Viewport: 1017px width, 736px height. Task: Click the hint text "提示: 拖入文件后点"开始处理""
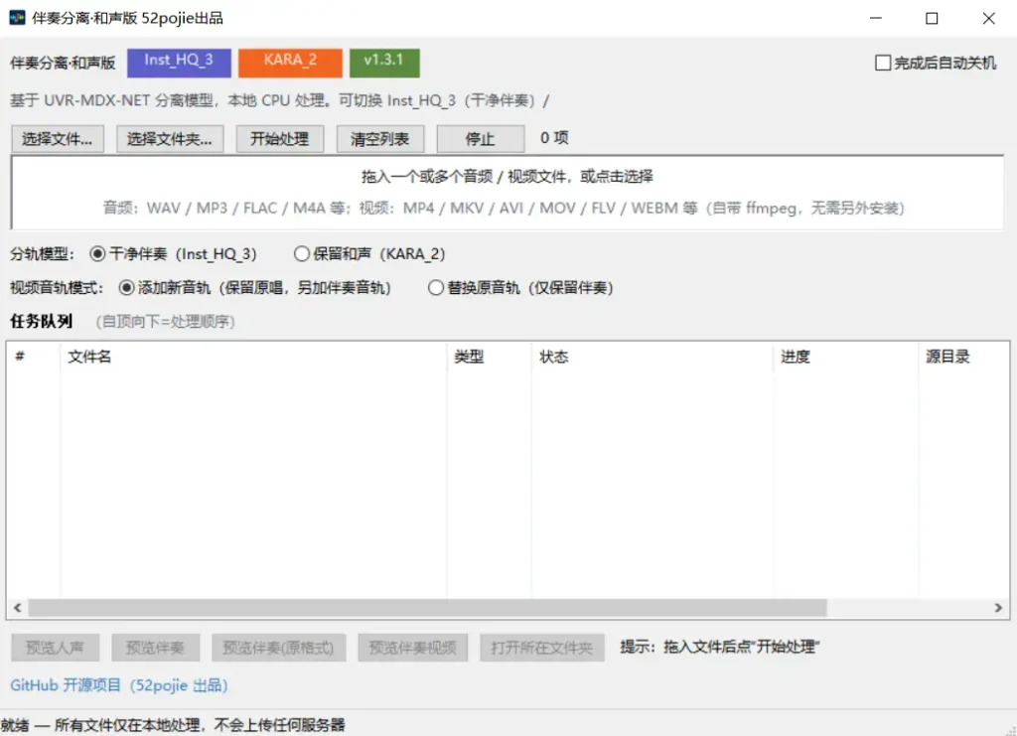(x=720, y=647)
